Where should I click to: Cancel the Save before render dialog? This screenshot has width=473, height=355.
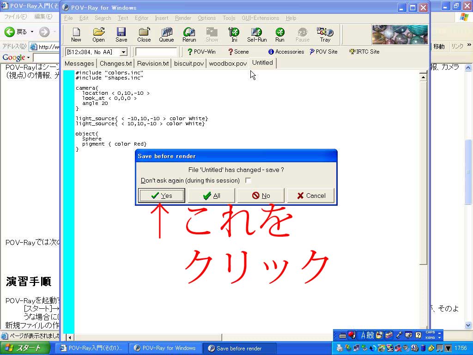[311, 196]
